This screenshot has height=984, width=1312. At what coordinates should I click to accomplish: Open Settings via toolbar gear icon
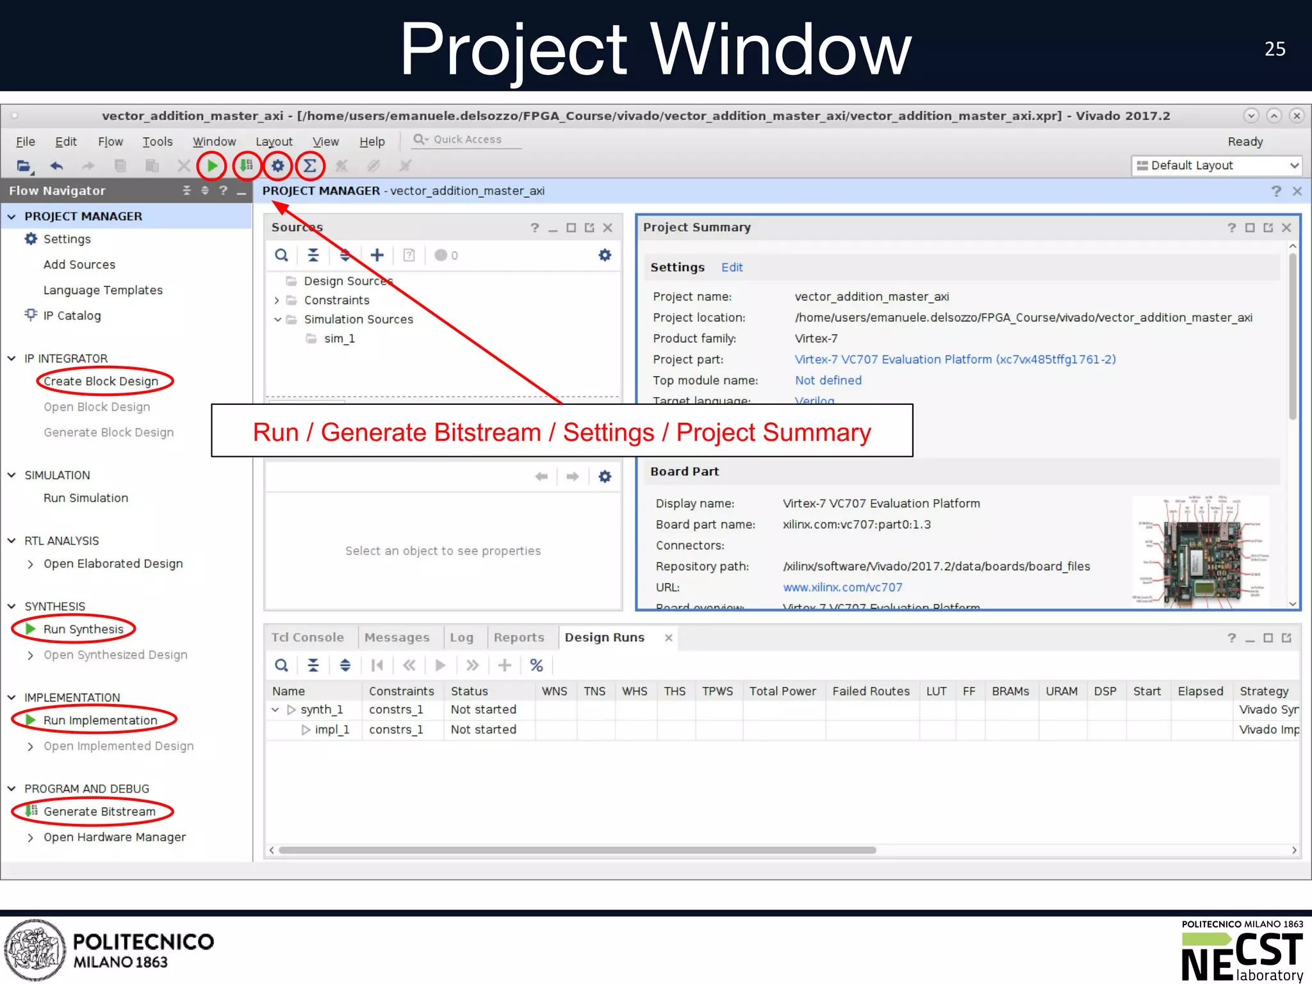click(x=277, y=166)
